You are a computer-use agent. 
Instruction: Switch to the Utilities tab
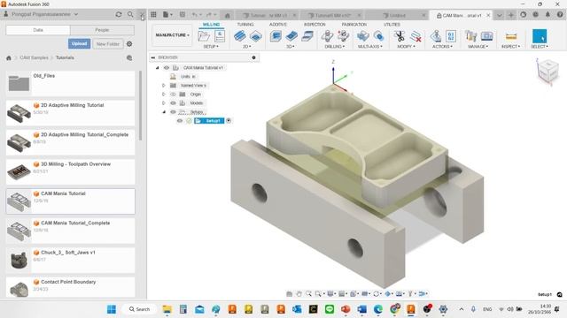(392, 25)
